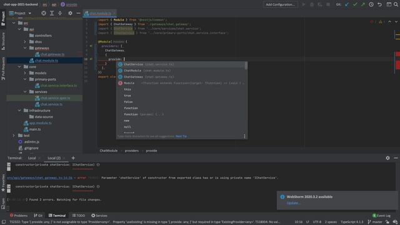Click the chat.gateway.ts error link in terminal
The height and width of the screenshot is (225, 400).
tap(40, 177)
